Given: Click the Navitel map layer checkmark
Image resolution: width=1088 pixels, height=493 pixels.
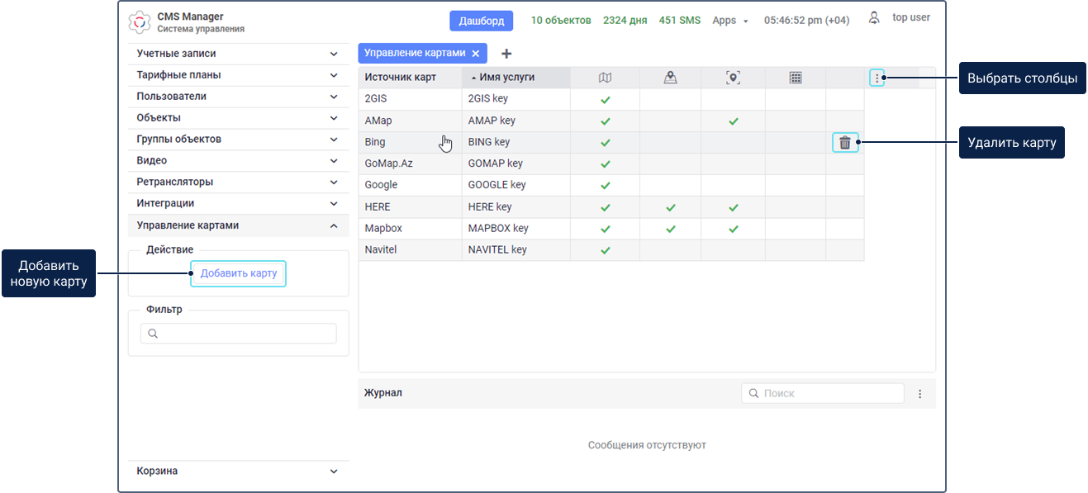Looking at the screenshot, I should coord(605,250).
